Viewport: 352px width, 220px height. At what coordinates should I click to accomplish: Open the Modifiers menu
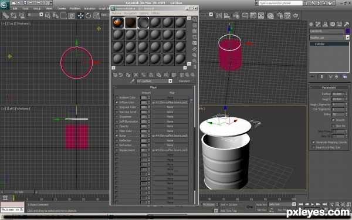point(75,9)
